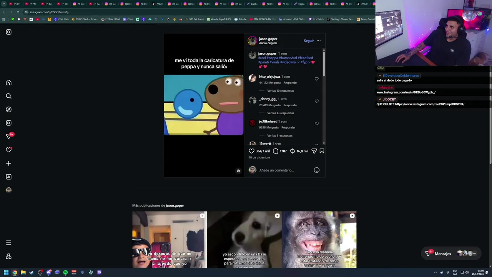Screen dimensions: 492x277
Task: Save the post with the bookmark icon
Action: coord(322,151)
